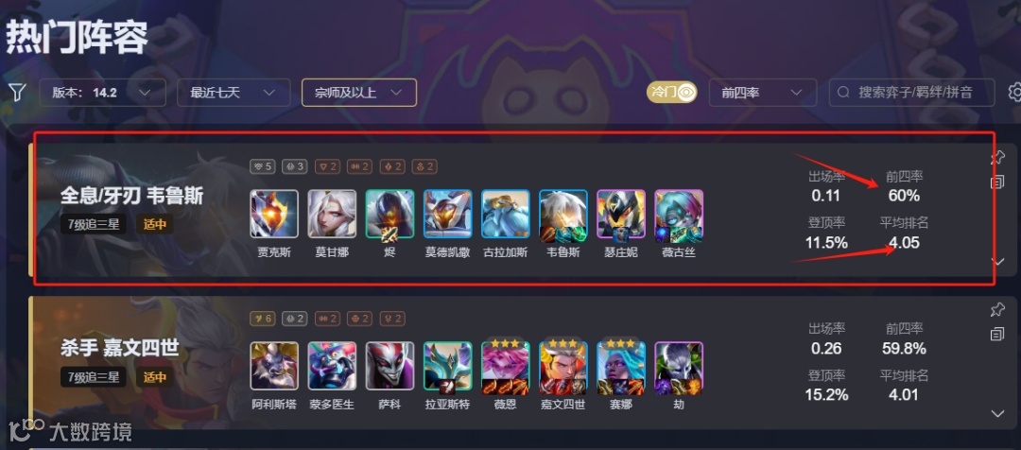1021x450 pixels.
Task: Expand the 全息/牙刃 韦鲁斯 lineup details
Action: point(997,261)
